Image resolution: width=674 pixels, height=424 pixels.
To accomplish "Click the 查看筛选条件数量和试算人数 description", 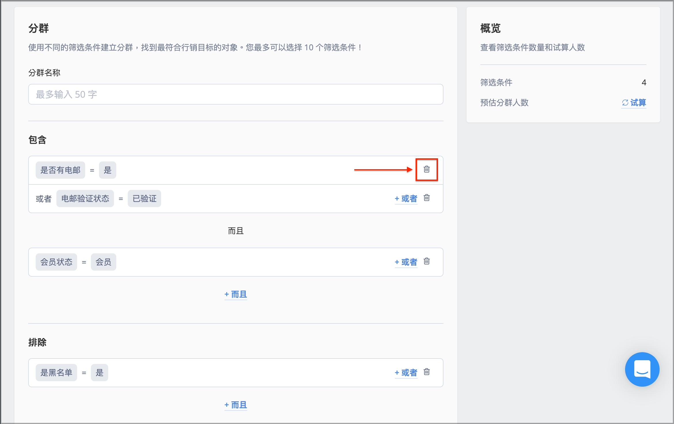I will [x=532, y=47].
